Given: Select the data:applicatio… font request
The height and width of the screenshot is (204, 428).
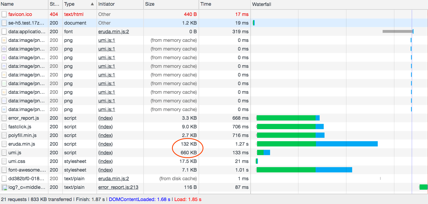Looking at the screenshot, I should (27, 32).
